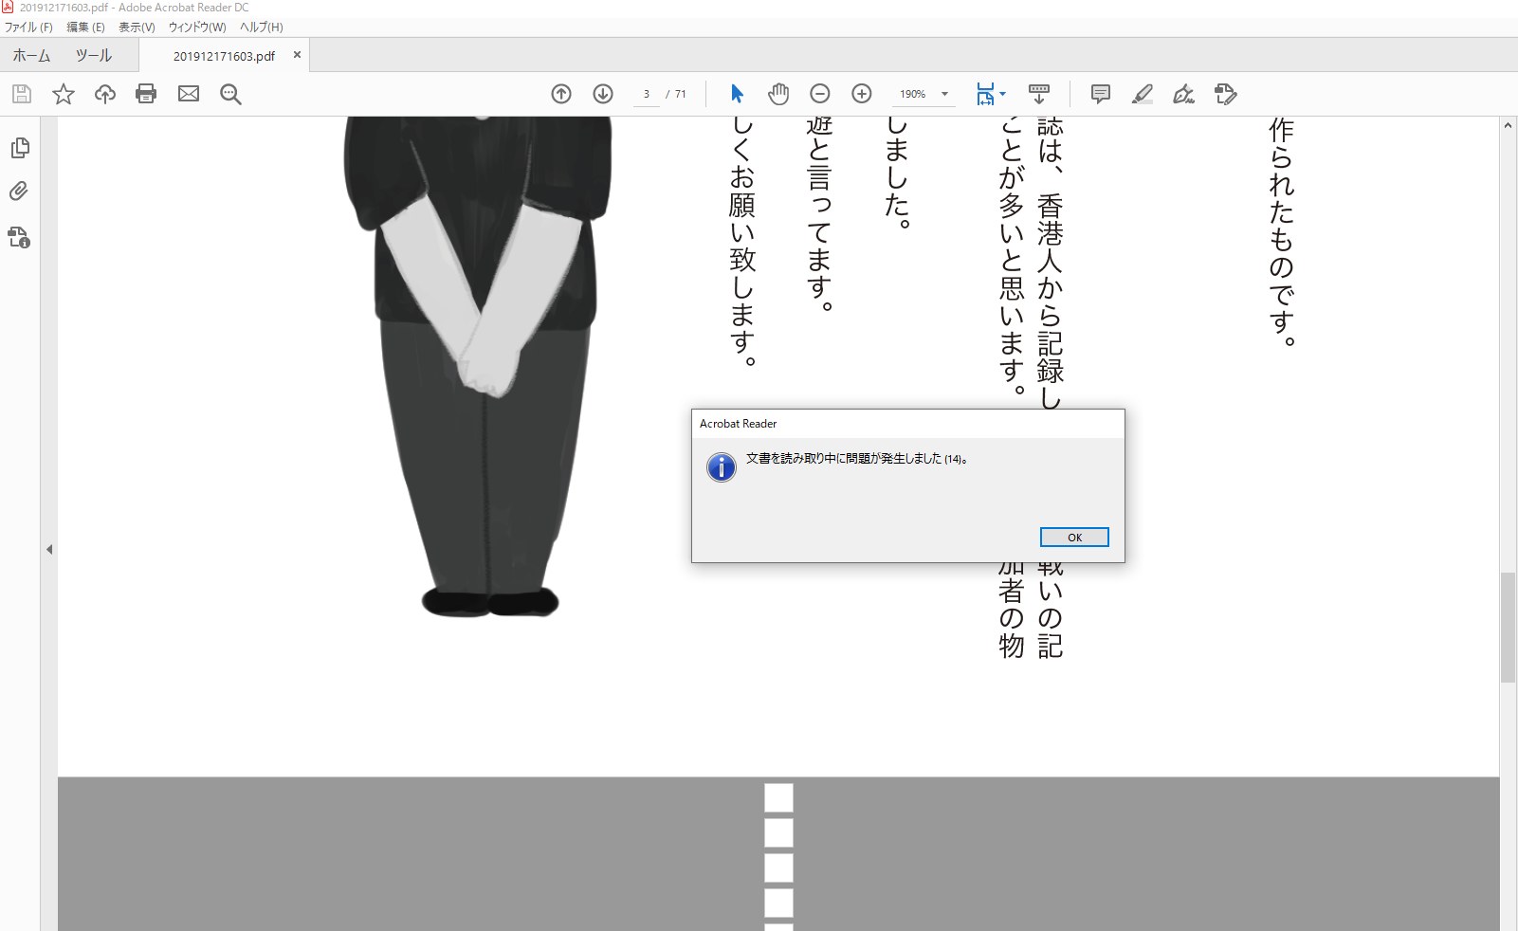Click the sign document pen icon
1518x931 pixels.
(1183, 94)
